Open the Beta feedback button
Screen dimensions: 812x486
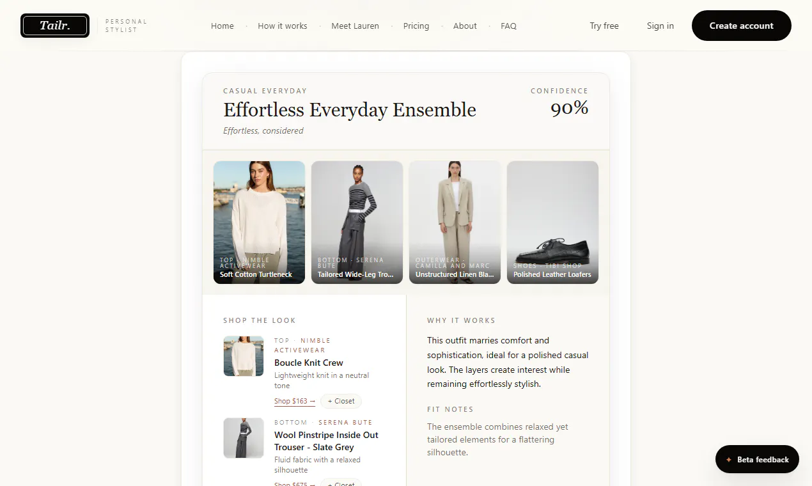coord(757,459)
